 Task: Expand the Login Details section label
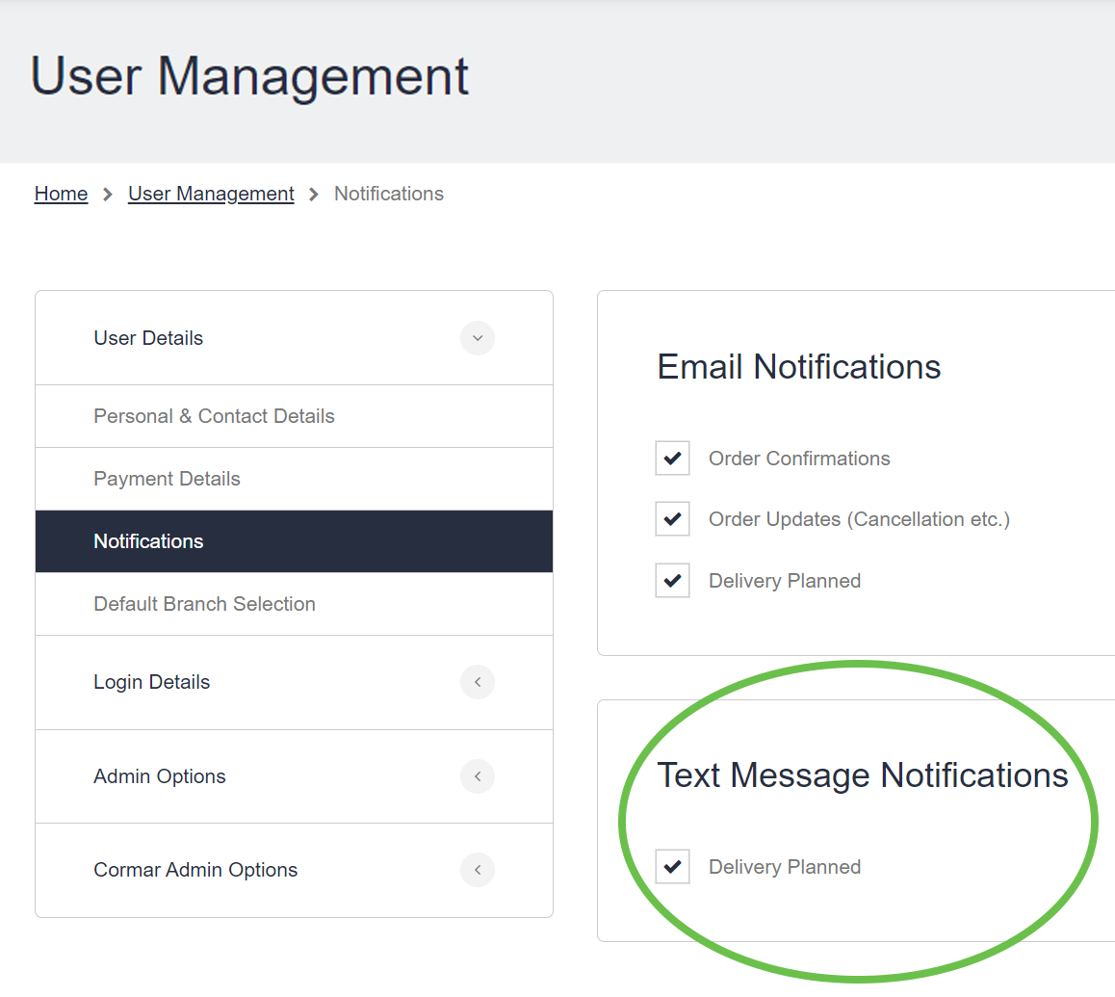point(151,682)
